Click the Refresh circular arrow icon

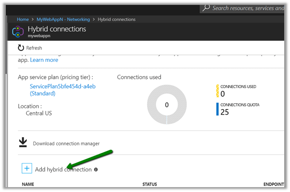(x=21, y=48)
